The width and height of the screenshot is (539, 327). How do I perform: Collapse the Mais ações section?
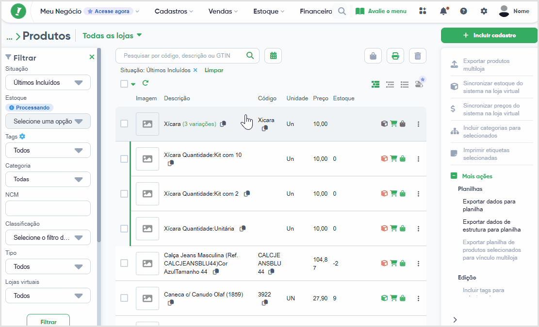coord(454,176)
